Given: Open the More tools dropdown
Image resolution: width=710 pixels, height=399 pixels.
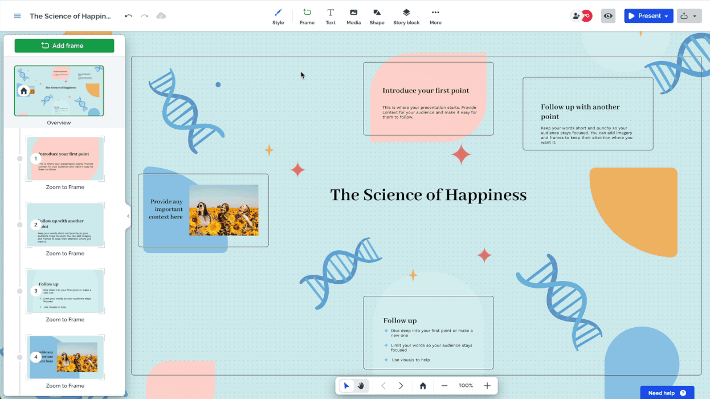Looking at the screenshot, I should (x=435, y=17).
